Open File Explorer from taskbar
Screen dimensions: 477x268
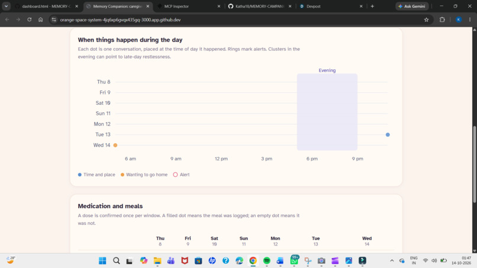[157, 261]
